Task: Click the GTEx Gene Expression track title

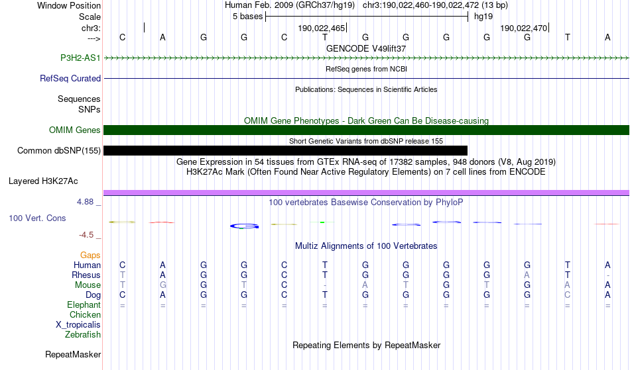Action: pyautogui.click(x=366, y=162)
